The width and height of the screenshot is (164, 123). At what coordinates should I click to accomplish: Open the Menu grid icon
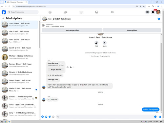coord(147,12)
